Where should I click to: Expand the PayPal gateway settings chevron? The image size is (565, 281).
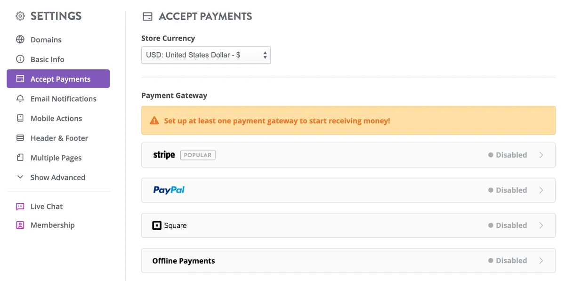click(541, 190)
